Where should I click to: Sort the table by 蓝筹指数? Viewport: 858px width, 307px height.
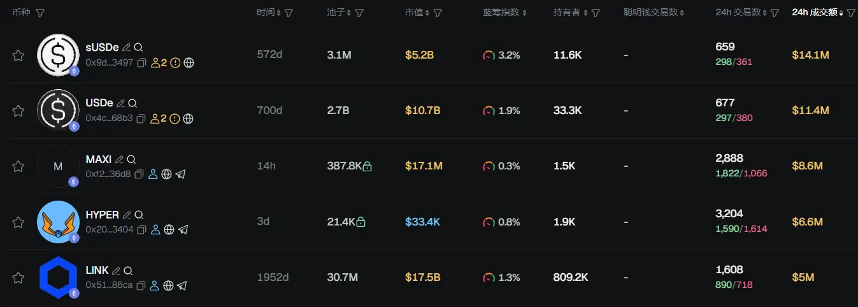(x=501, y=13)
